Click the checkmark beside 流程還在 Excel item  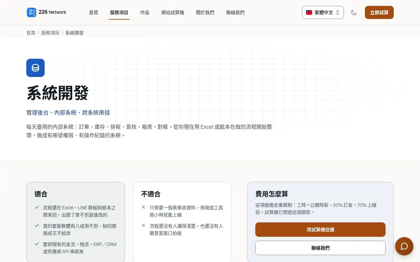pyautogui.click(x=37, y=207)
